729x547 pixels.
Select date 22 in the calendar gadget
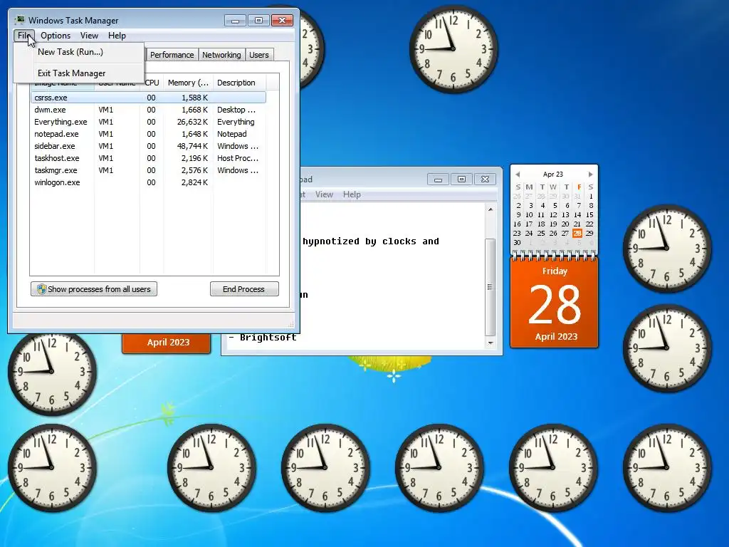tap(589, 224)
